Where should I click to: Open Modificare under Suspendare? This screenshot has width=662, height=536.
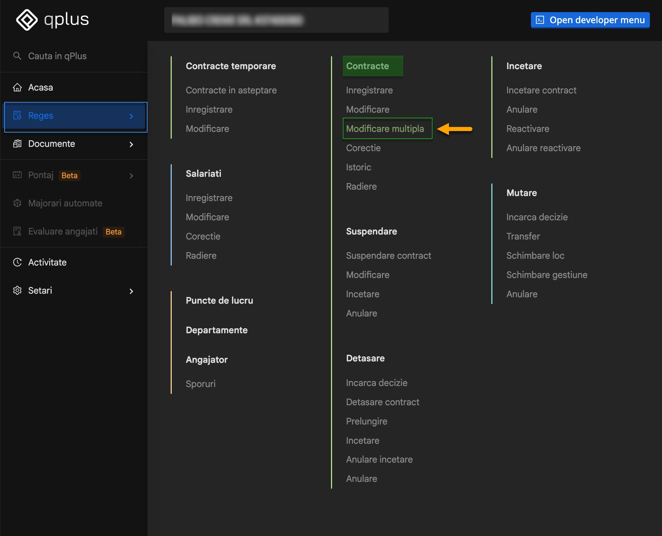(368, 275)
